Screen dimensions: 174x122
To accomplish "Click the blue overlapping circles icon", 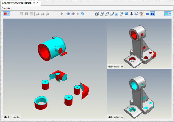I will (x=68, y=14).
